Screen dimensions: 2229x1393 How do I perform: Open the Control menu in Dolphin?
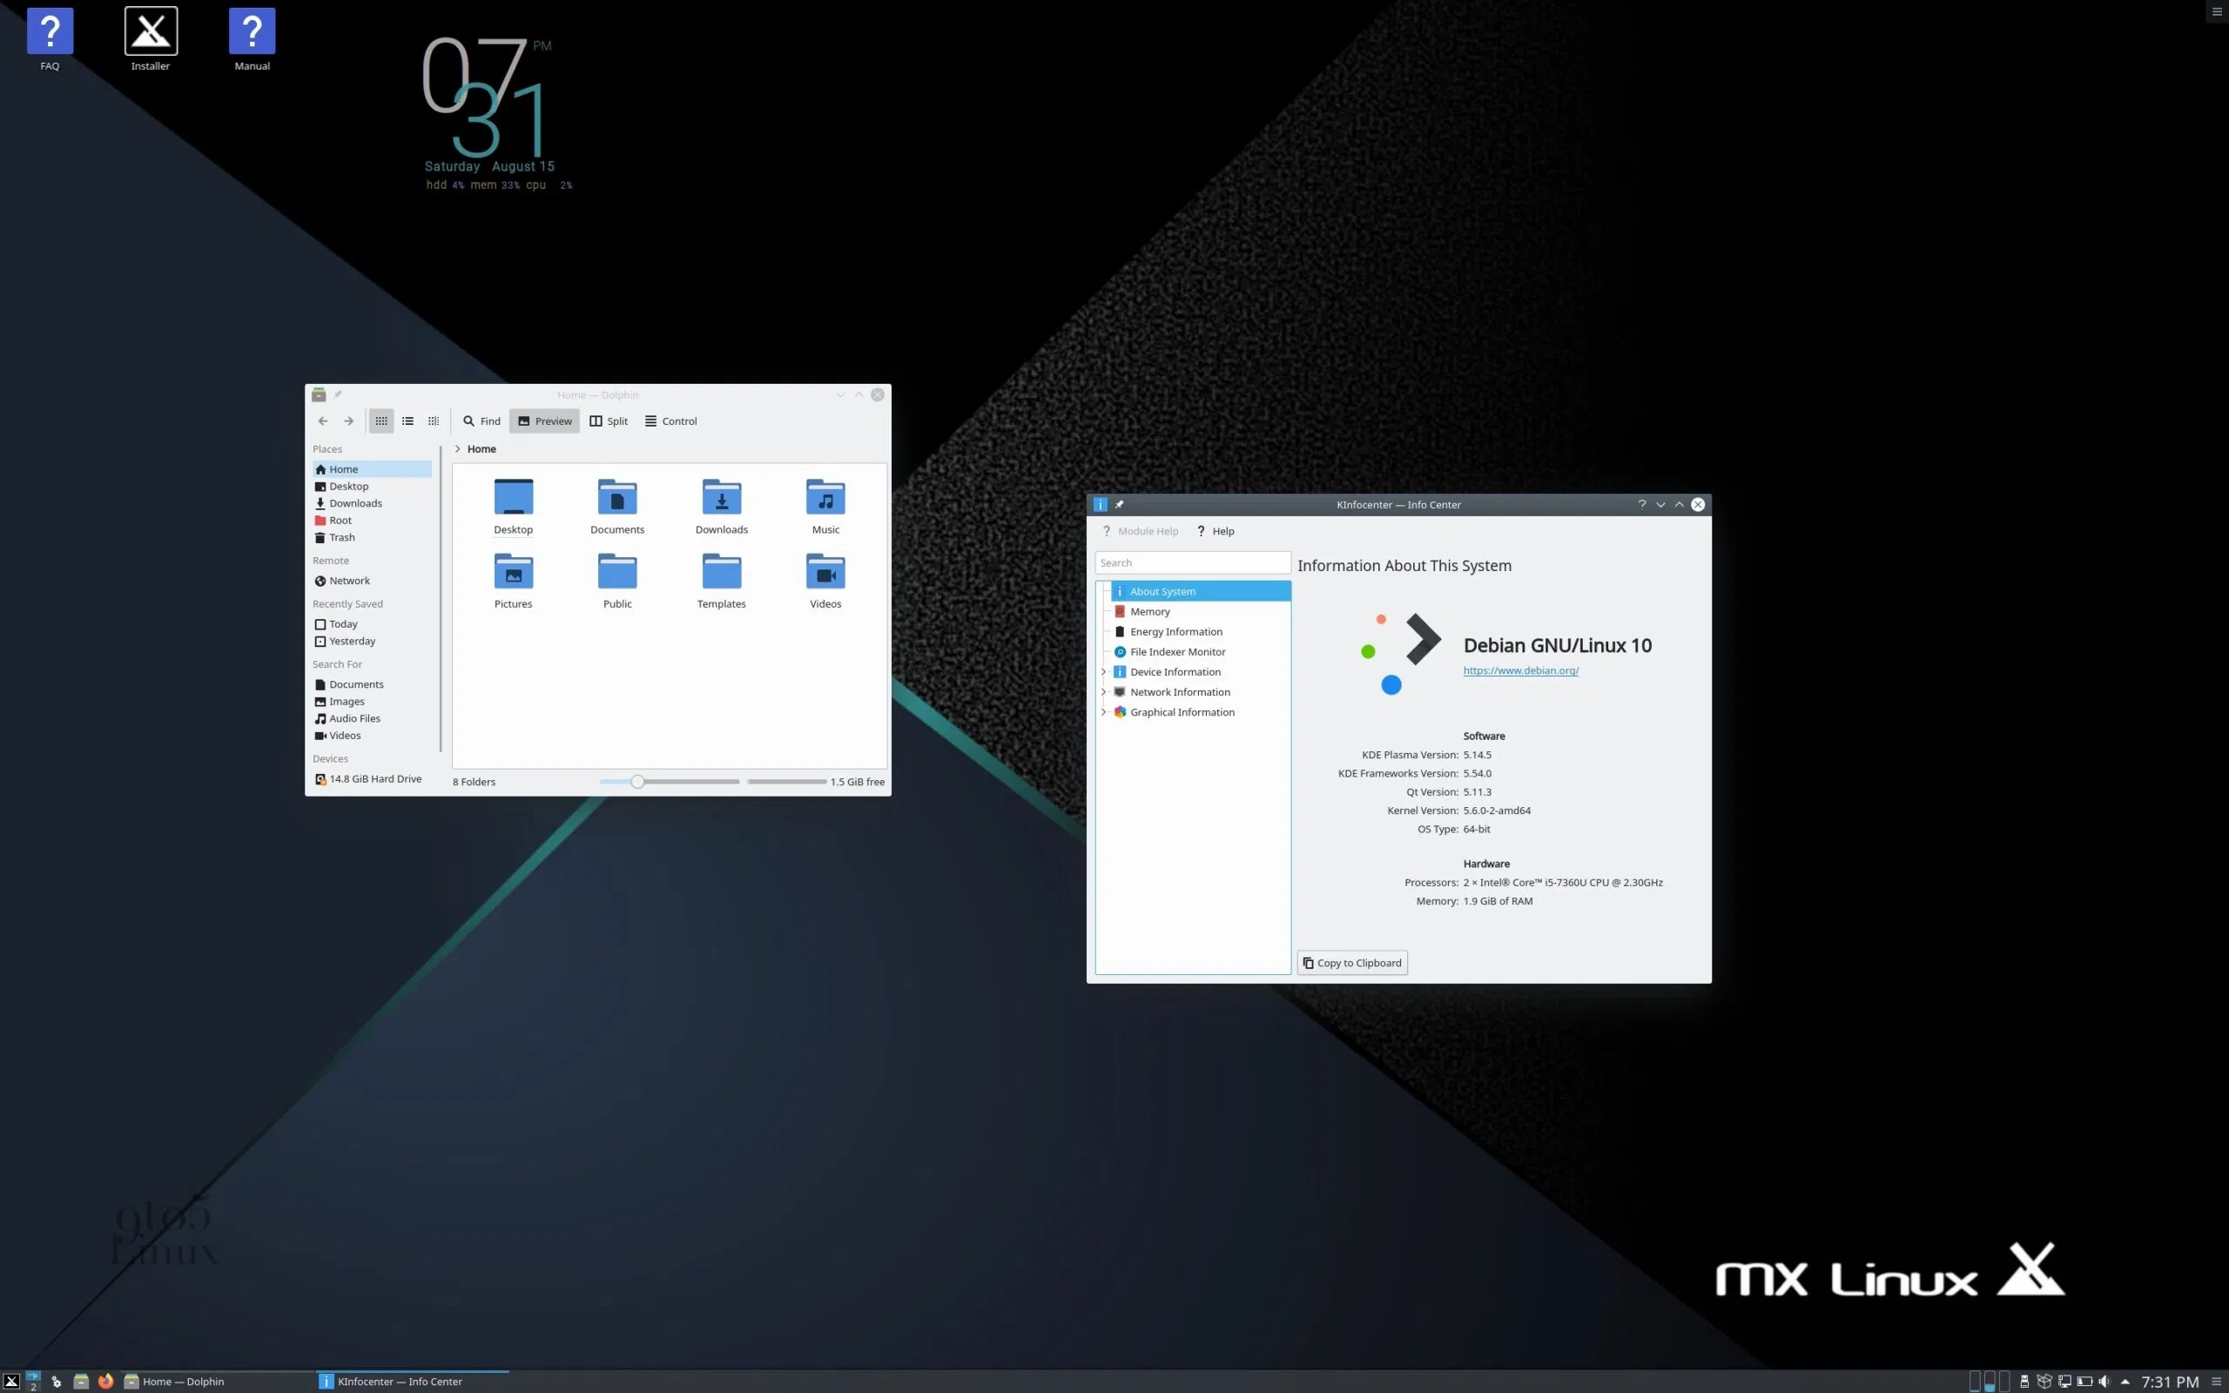click(670, 421)
